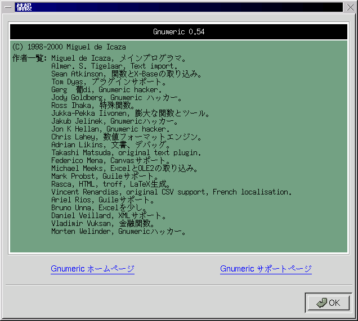Select the Vincent Renardias credit line
Image resolution: width=358 pixels, height=321 pixels.
pos(172,192)
